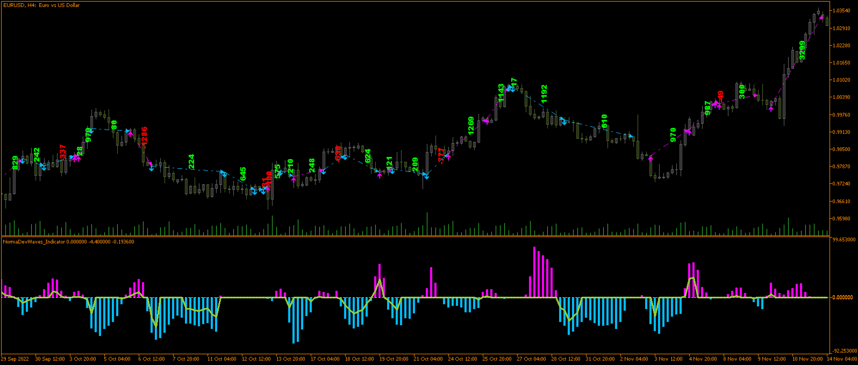
Task: Click the 0.96610 price scale label
Action: [x=842, y=201]
